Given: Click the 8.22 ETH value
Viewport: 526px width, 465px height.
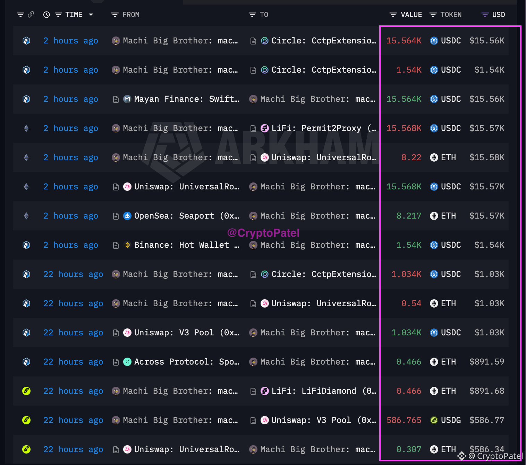Looking at the screenshot, I should [x=411, y=157].
